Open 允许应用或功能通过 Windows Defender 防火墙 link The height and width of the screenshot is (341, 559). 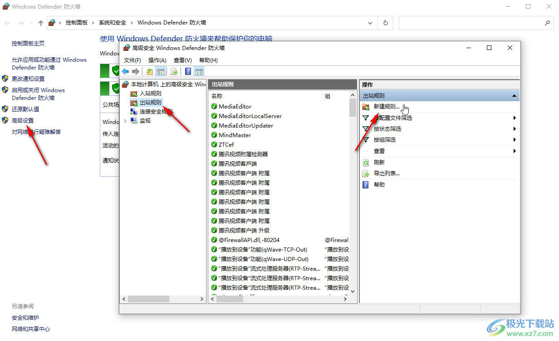coord(49,64)
